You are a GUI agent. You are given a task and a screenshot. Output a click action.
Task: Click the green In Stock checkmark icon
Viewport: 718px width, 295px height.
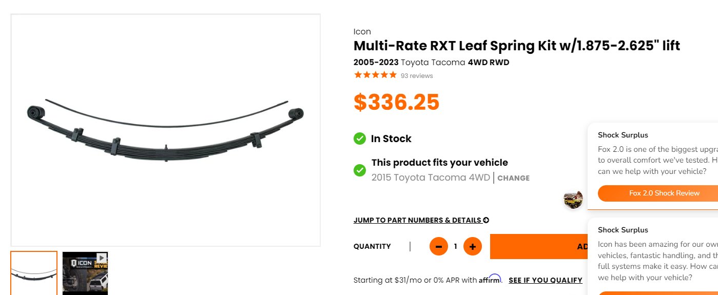click(x=360, y=139)
